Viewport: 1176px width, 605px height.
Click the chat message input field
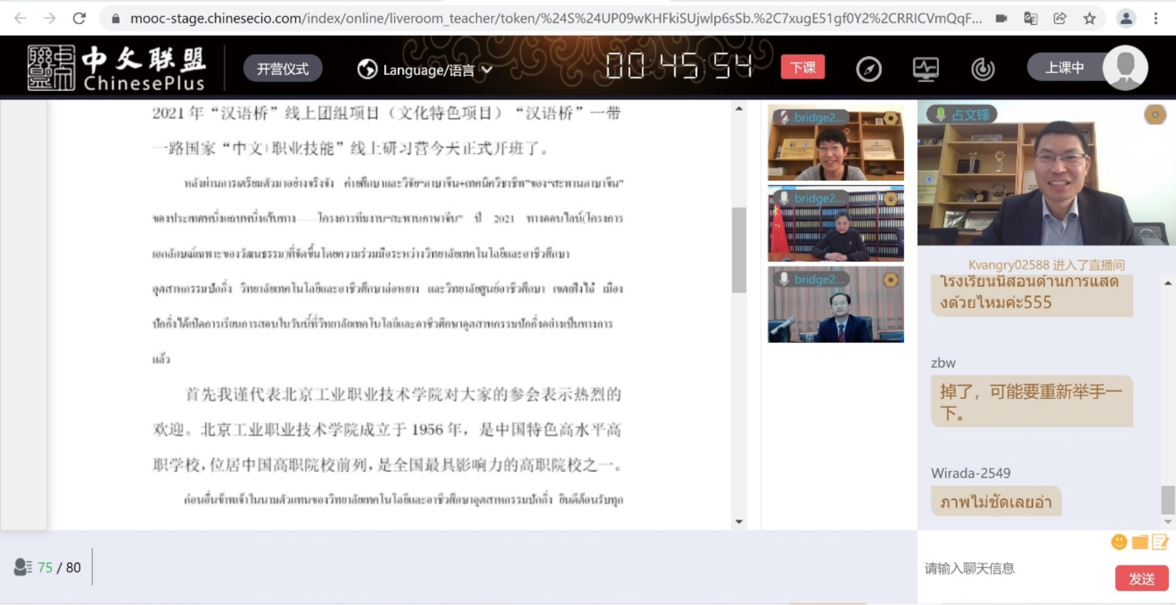tap(1013, 568)
